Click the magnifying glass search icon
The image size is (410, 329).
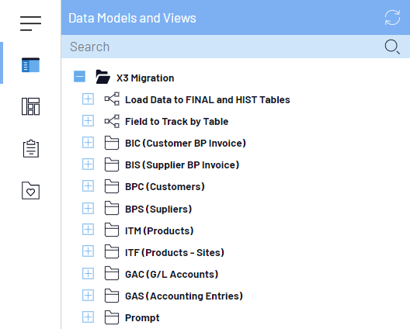coord(392,47)
